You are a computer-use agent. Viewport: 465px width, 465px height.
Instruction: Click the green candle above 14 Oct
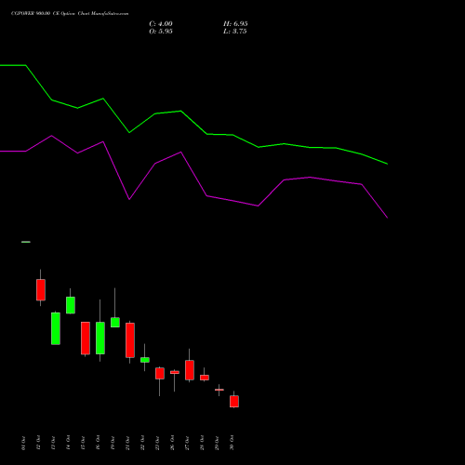[x=71, y=305]
